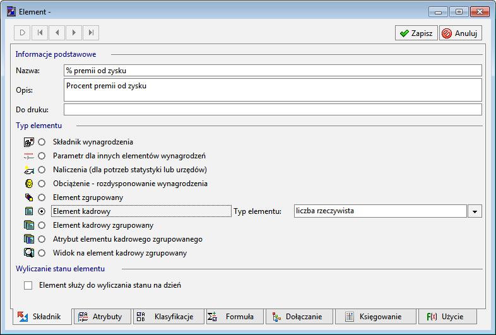
Task: Click the Do druku input field
Action: 273,110
